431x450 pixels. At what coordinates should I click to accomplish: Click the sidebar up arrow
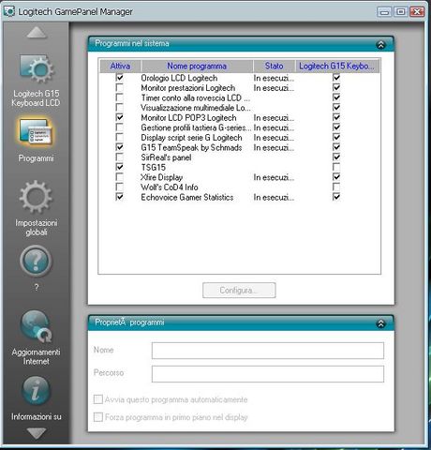(x=37, y=33)
